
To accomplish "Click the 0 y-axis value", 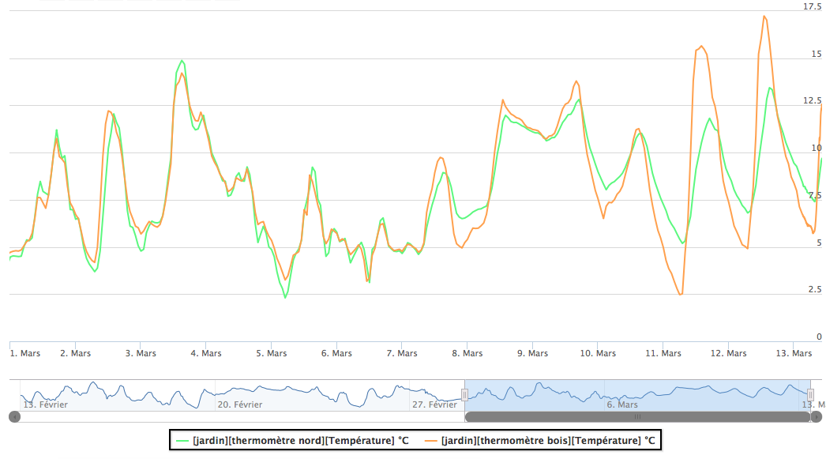I will tap(819, 337).
